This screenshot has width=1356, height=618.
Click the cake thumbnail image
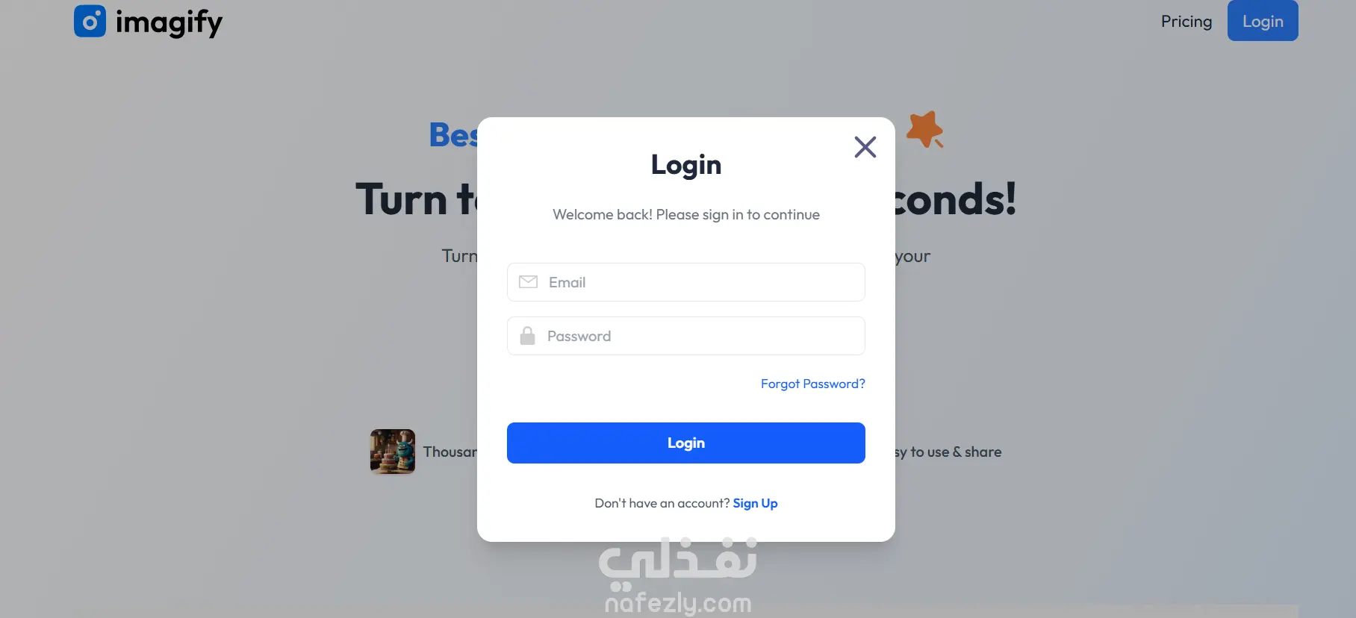click(x=393, y=452)
